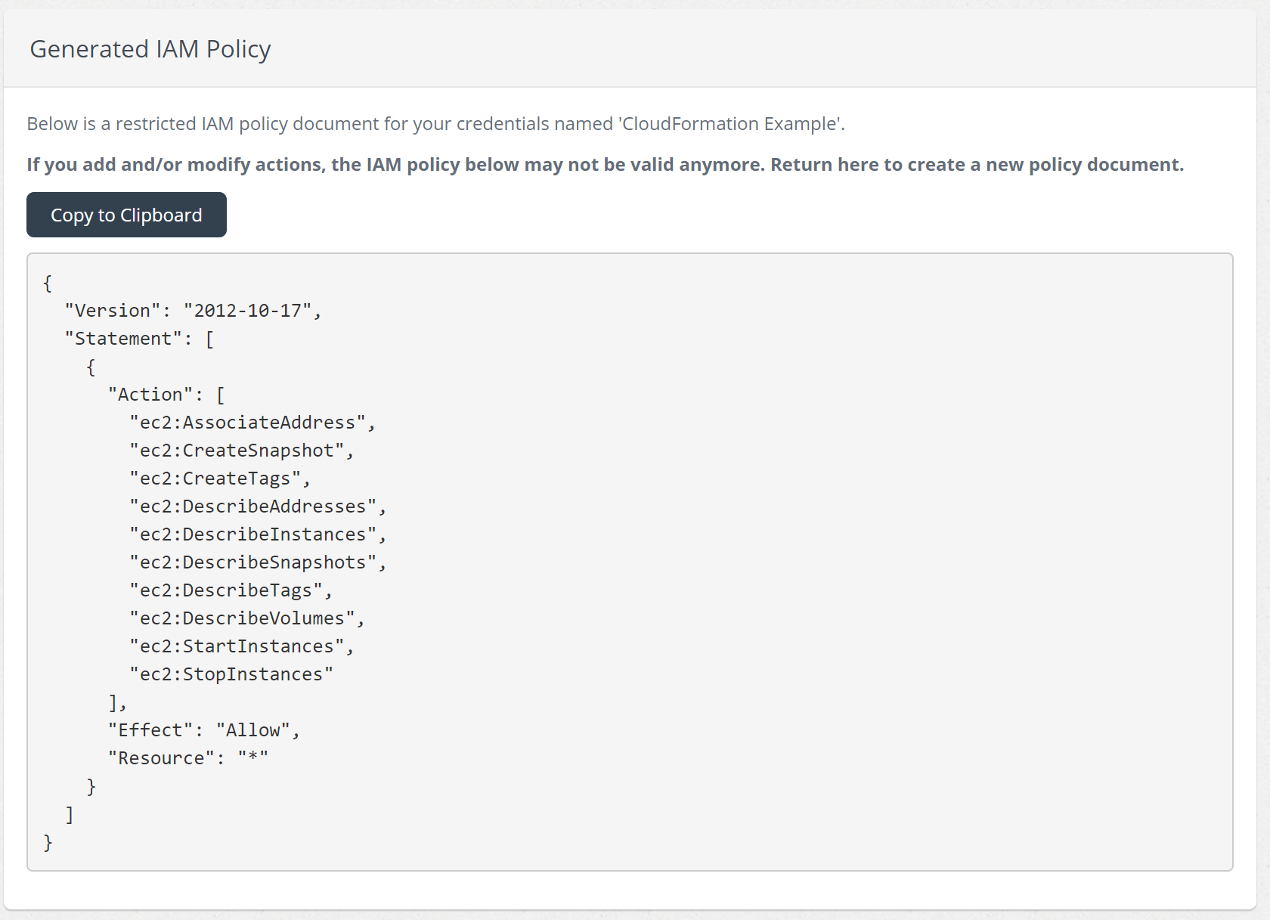Click the Copy to Clipboard button
This screenshot has width=1270, height=920.
coord(125,215)
